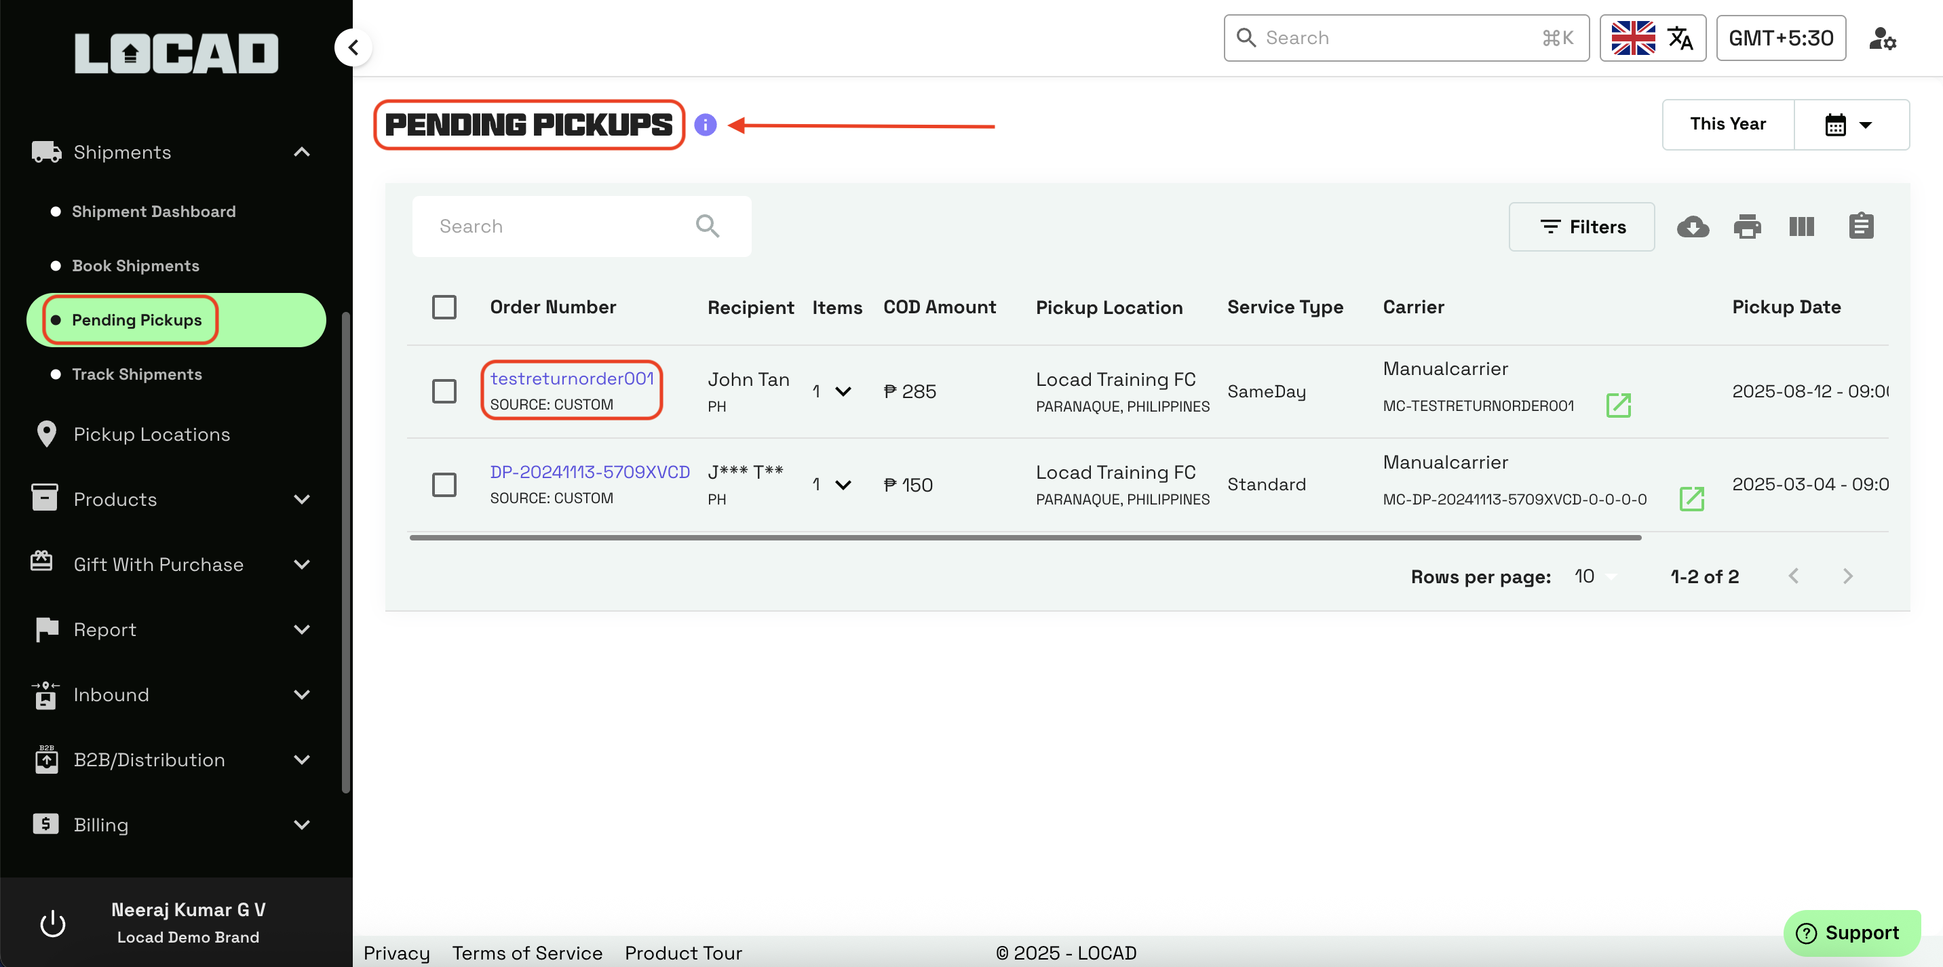The width and height of the screenshot is (1943, 967).
Task: Open user settings icon at top right
Action: point(1882,38)
